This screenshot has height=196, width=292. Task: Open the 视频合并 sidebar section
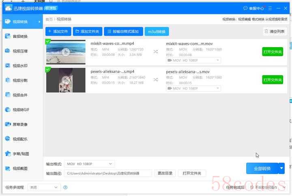pos(22,95)
